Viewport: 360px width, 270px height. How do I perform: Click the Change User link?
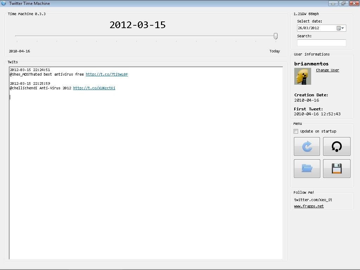click(327, 70)
